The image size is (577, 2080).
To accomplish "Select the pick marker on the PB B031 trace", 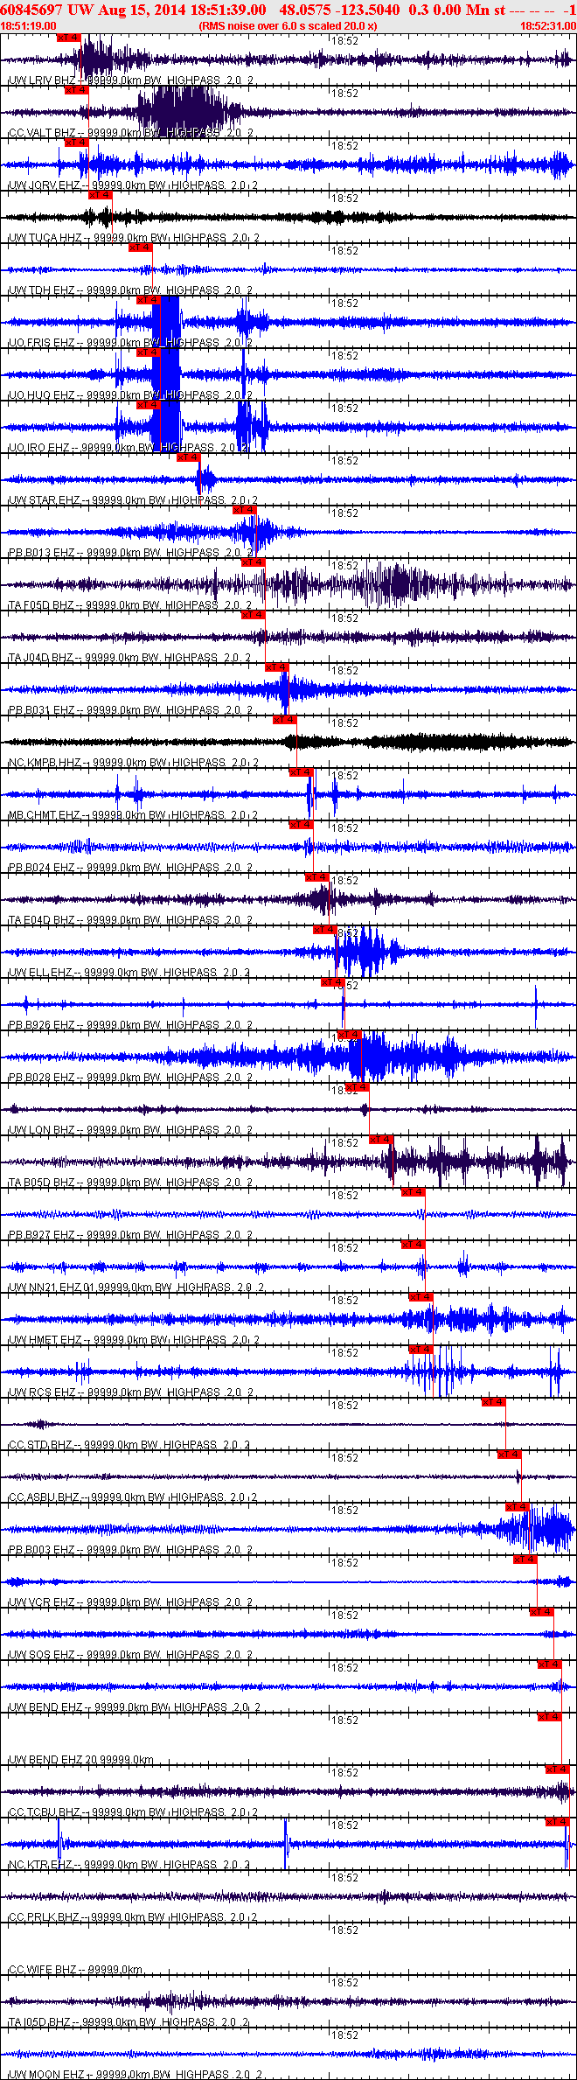I will [x=277, y=667].
